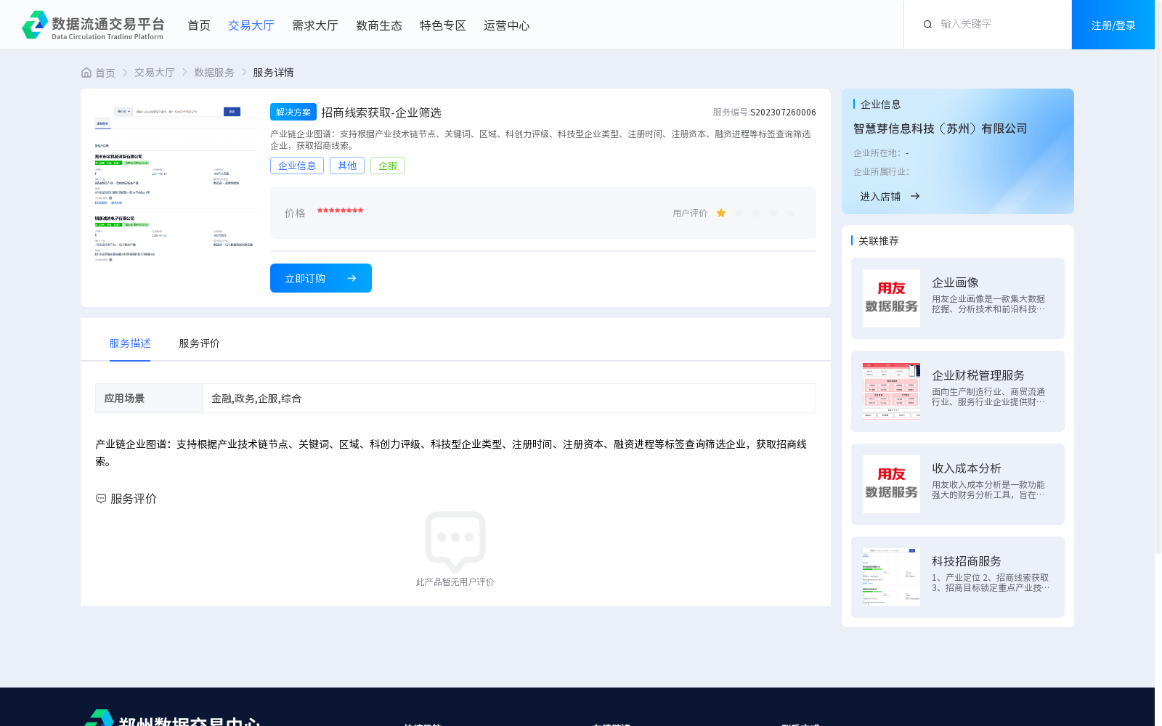Open 需求大厅 in top navigation
Screen dimensions: 1162x726
(315, 25)
